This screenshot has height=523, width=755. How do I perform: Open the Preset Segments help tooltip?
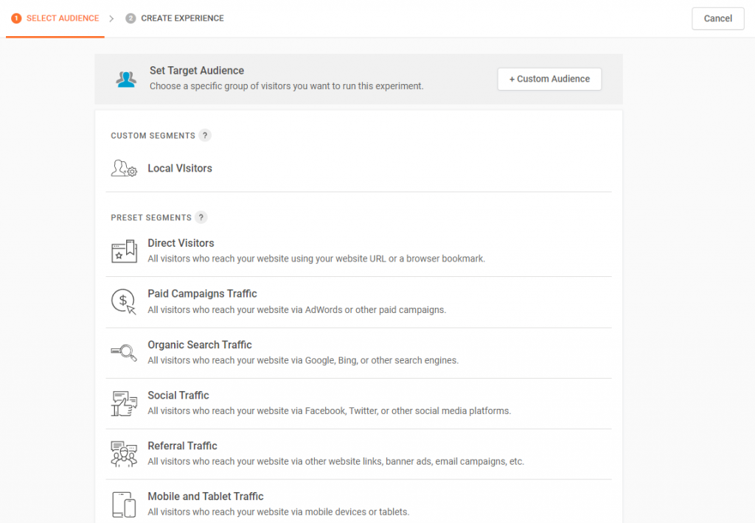(201, 217)
